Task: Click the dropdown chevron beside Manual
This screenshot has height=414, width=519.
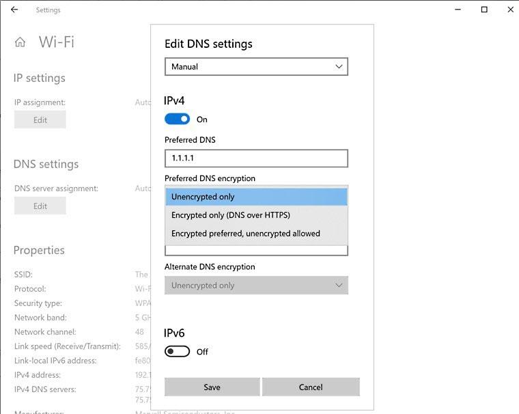Action: coord(339,67)
